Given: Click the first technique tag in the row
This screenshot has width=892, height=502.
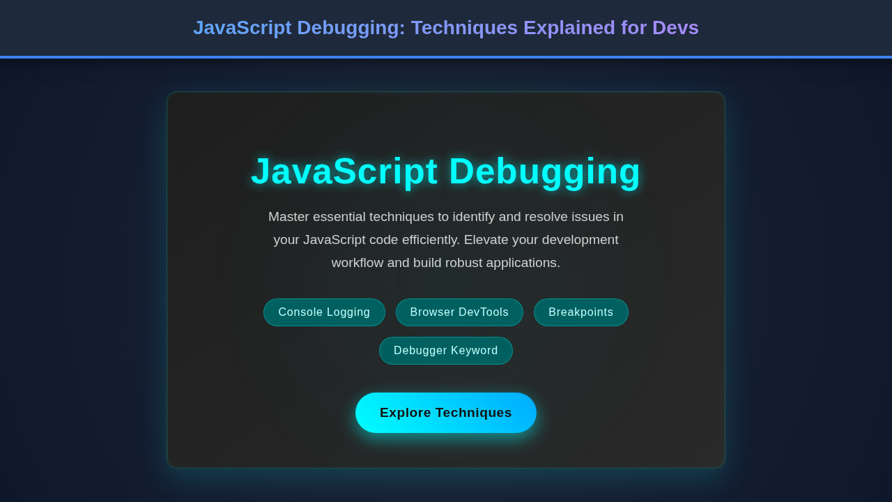Looking at the screenshot, I should [x=324, y=312].
